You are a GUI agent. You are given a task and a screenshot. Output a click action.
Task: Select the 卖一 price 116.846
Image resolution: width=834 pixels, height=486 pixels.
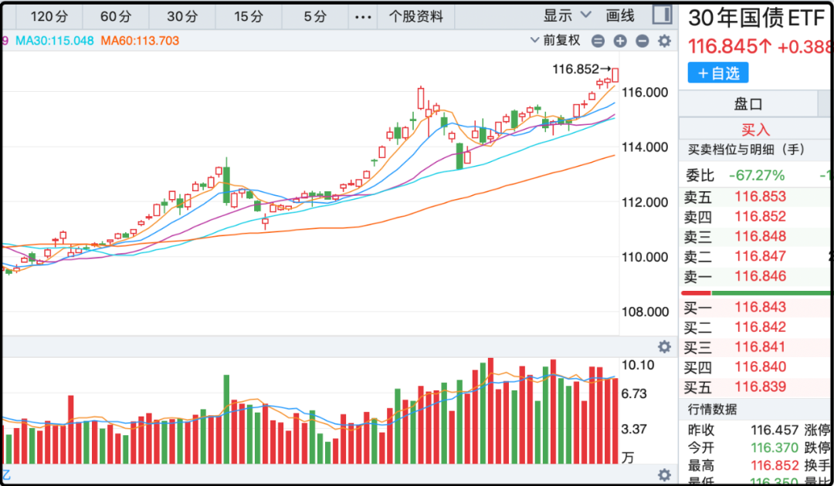tap(760, 276)
